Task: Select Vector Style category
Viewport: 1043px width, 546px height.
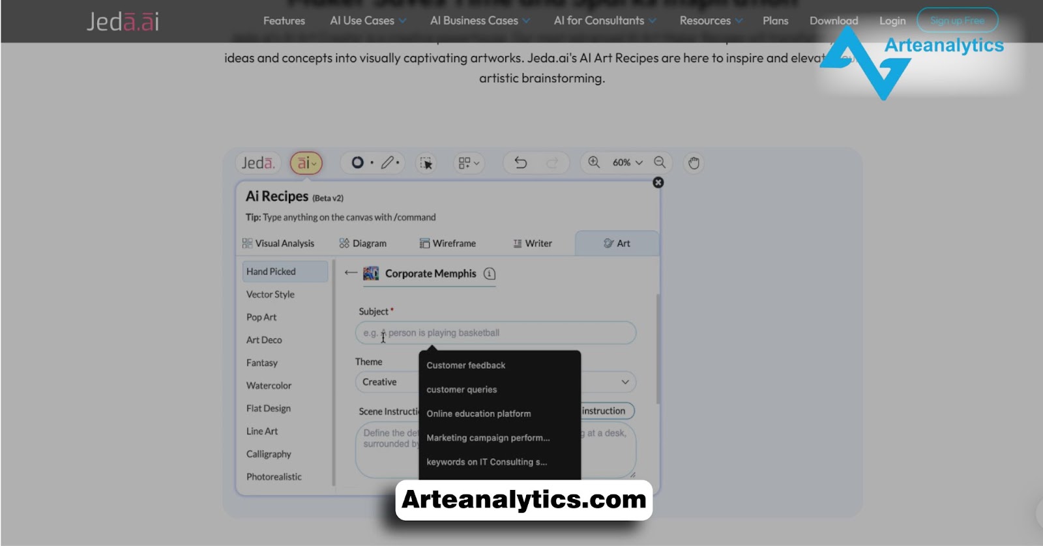Action: click(271, 294)
